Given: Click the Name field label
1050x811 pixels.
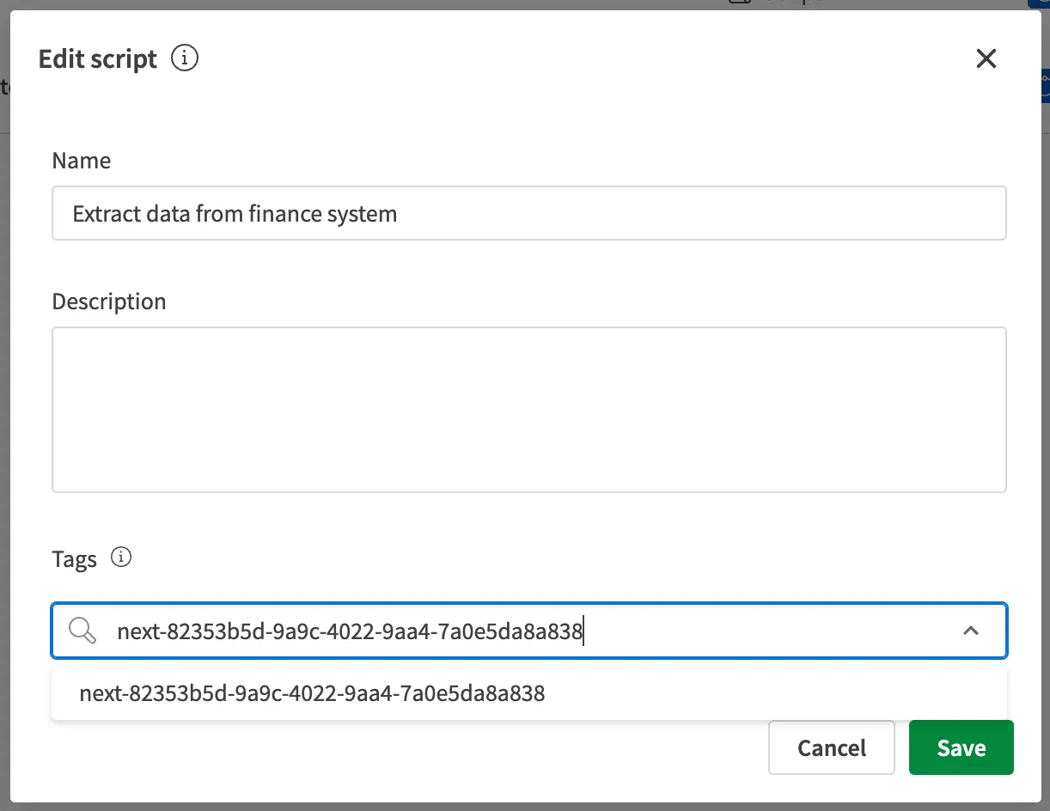Looking at the screenshot, I should coord(82,161).
